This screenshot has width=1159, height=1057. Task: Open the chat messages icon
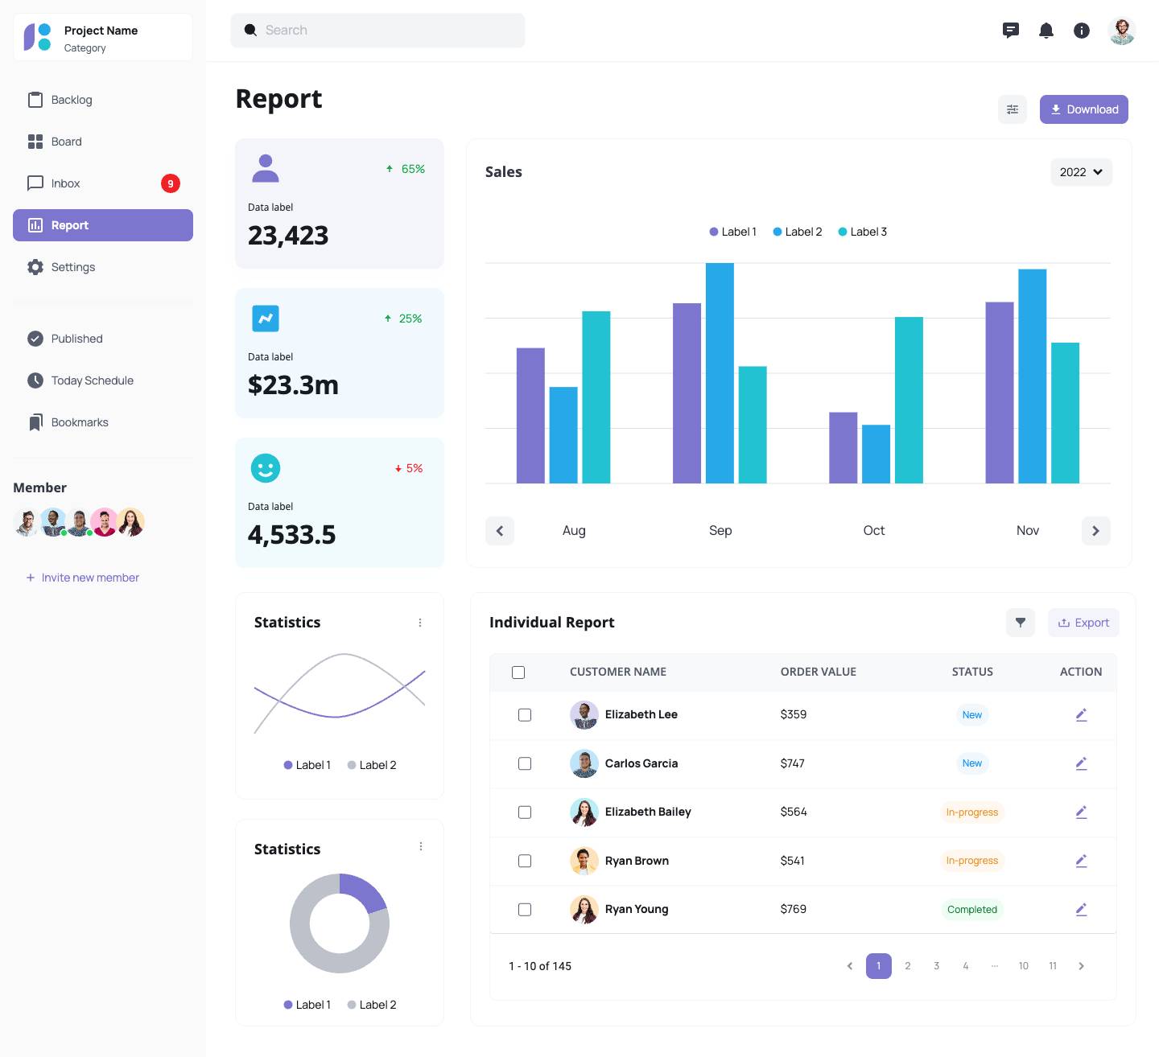1011,31
